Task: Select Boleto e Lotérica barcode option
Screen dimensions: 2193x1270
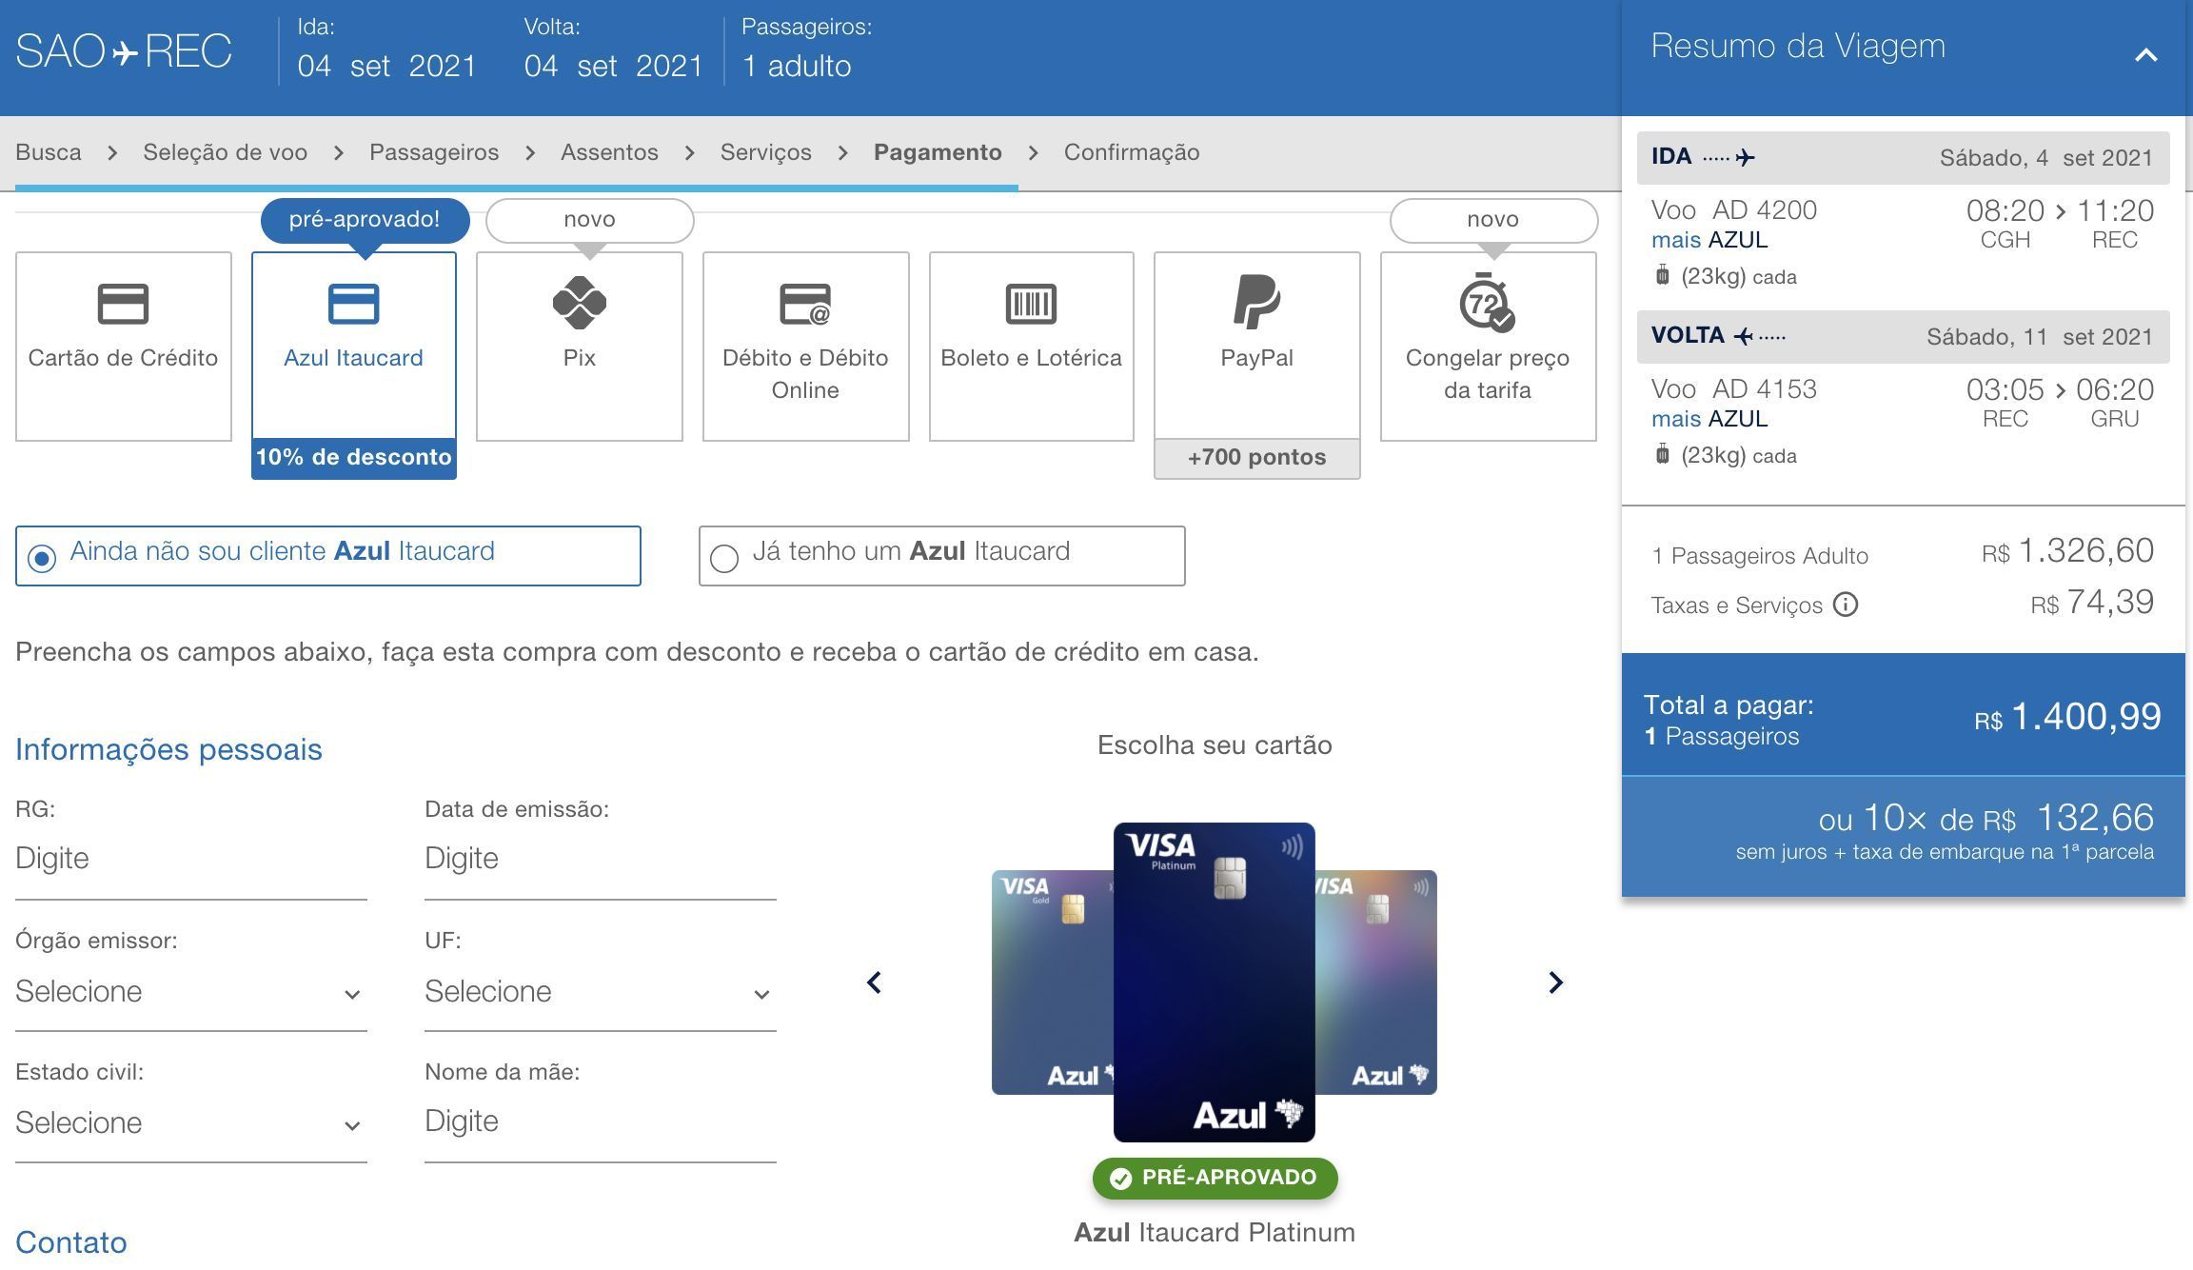Action: coord(1031,346)
